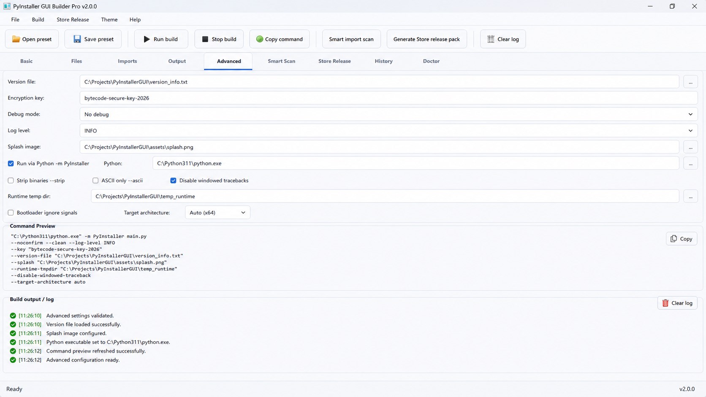Click the Save preset floppy disk icon

[77, 39]
